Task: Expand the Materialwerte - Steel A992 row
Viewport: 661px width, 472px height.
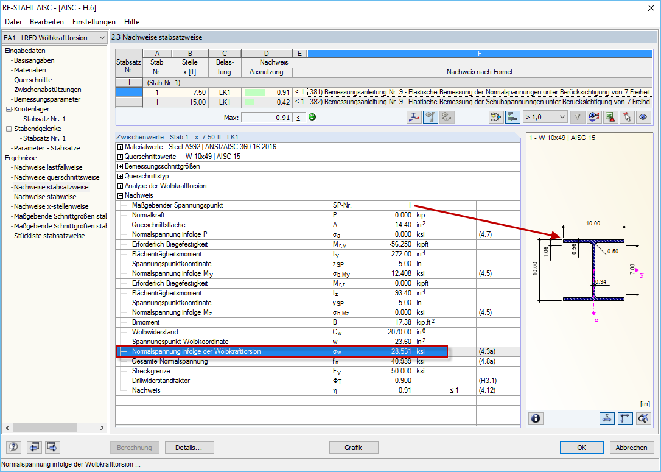Action: pyautogui.click(x=120, y=147)
